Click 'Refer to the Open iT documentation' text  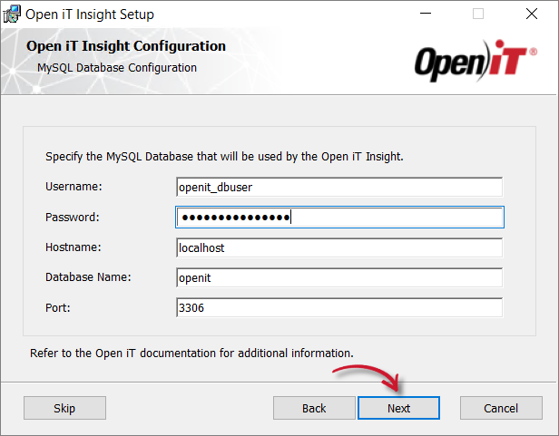[x=191, y=353]
